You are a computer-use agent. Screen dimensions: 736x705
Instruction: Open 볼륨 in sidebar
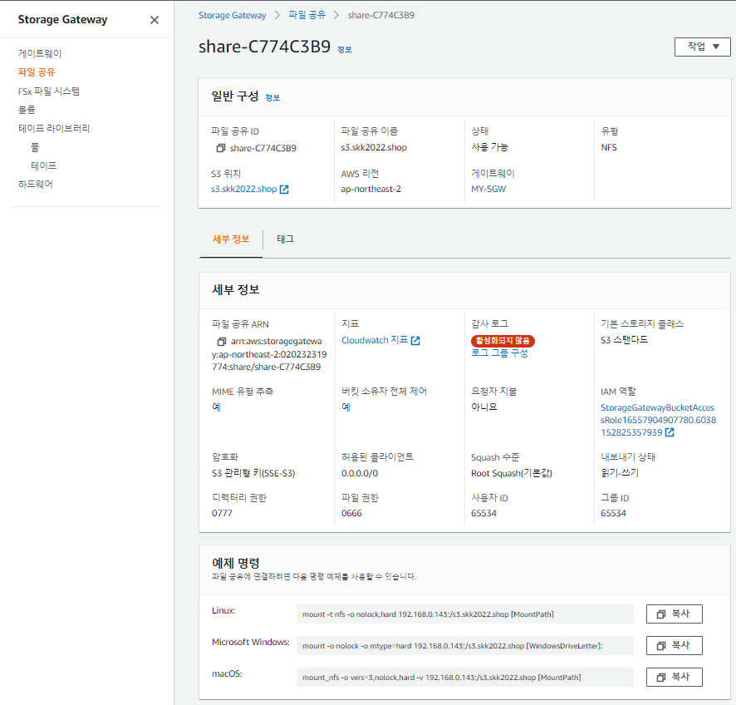pyautogui.click(x=27, y=110)
